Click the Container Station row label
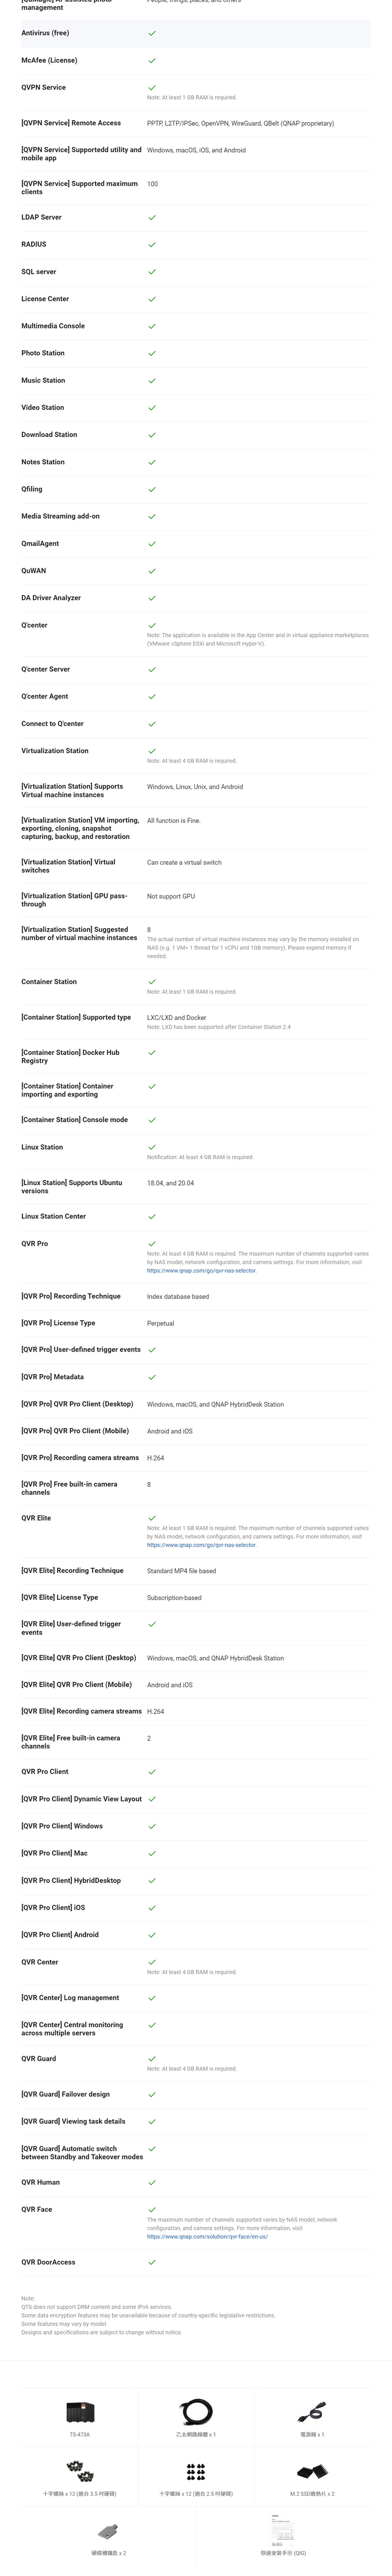The image size is (392, 2576). [x=49, y=982]
